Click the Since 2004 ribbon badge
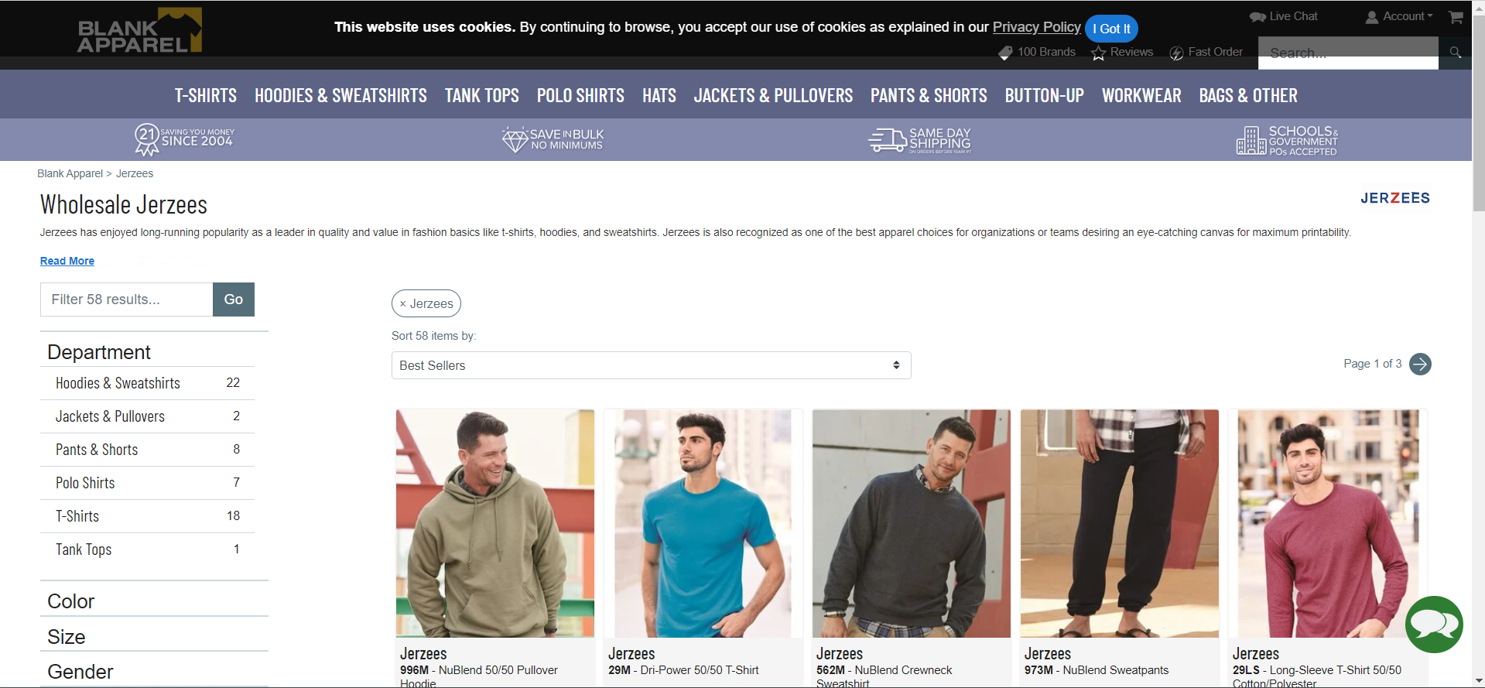Screen dimensions: 1485x688 point(184,139)
